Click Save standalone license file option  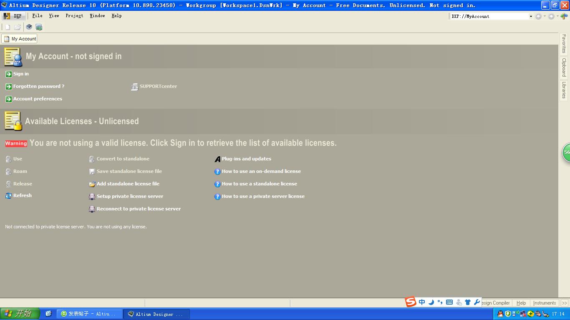(129, 171)
